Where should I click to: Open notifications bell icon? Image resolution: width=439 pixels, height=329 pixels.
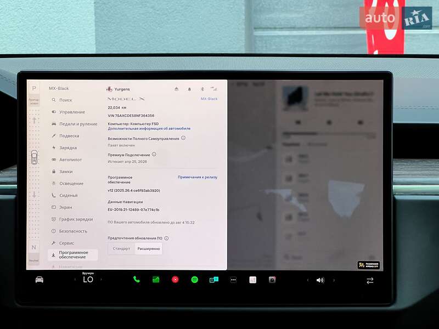click(x=189, y=89)
